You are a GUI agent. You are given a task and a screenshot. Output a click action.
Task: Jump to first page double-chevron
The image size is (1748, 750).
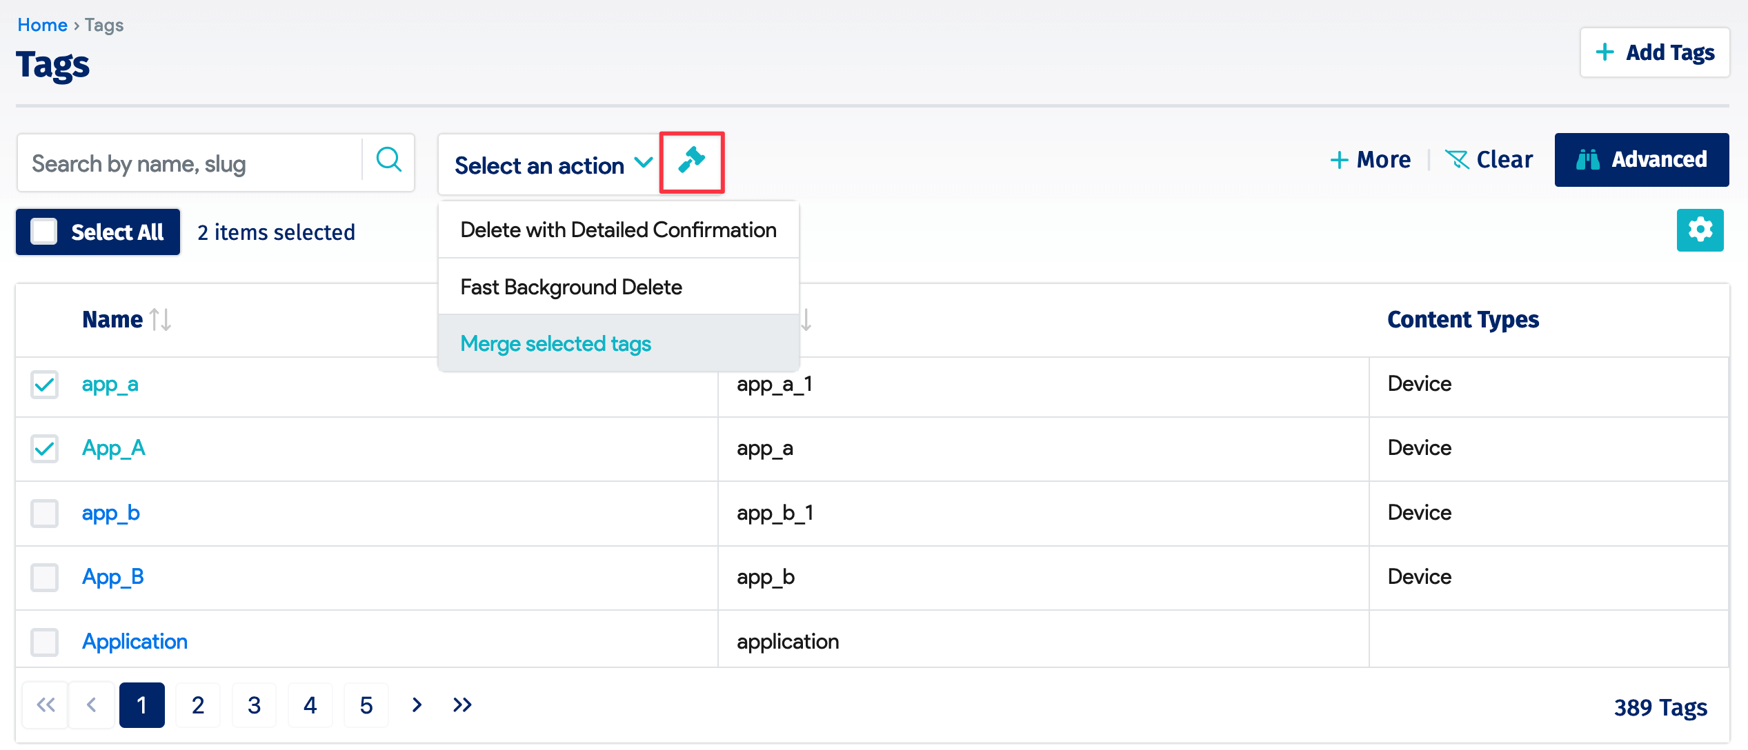pos(46,705)
